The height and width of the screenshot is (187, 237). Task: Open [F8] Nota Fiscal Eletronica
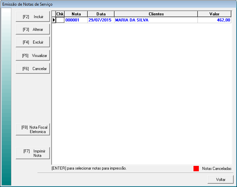tap(33, 129)
